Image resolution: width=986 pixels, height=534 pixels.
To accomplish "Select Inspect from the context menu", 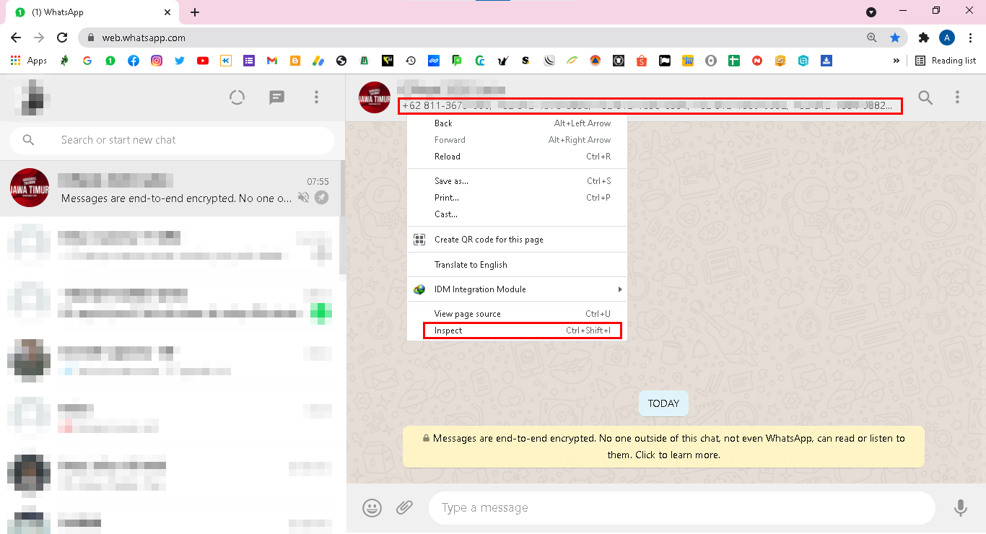I will (448, 330).
